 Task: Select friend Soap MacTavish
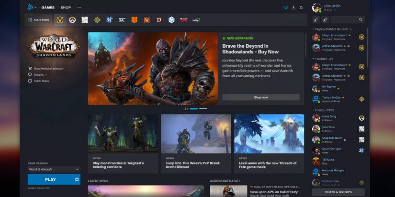point(338,140)
